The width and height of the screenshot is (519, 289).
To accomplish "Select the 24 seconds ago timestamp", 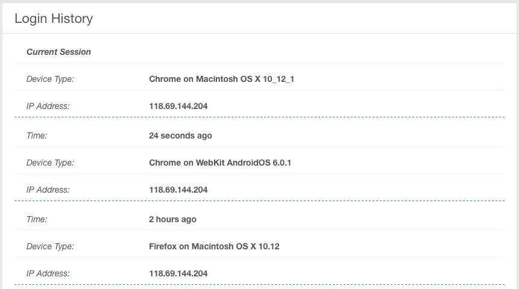I will pos(180,135).
